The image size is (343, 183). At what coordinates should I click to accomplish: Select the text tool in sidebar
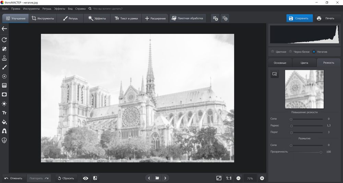4,113
